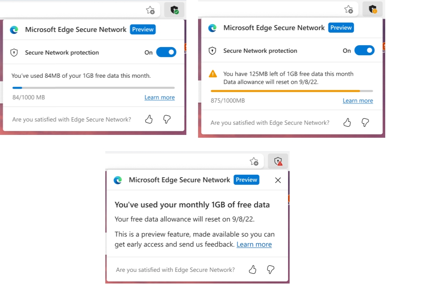Turn off Secure Network protection in 125MB-left panel

tap(365, 50)
